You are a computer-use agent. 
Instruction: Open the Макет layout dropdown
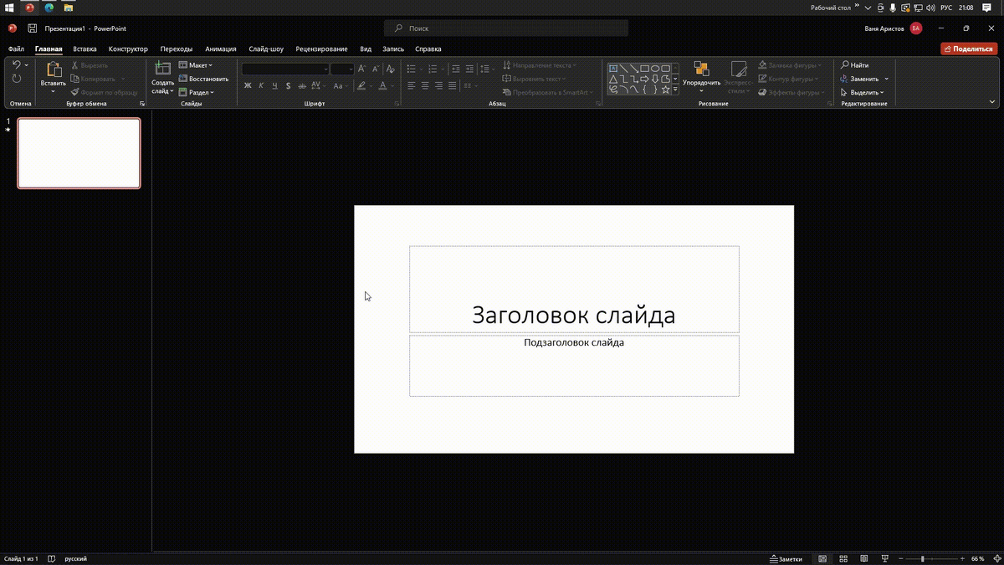tap(196, 65)
